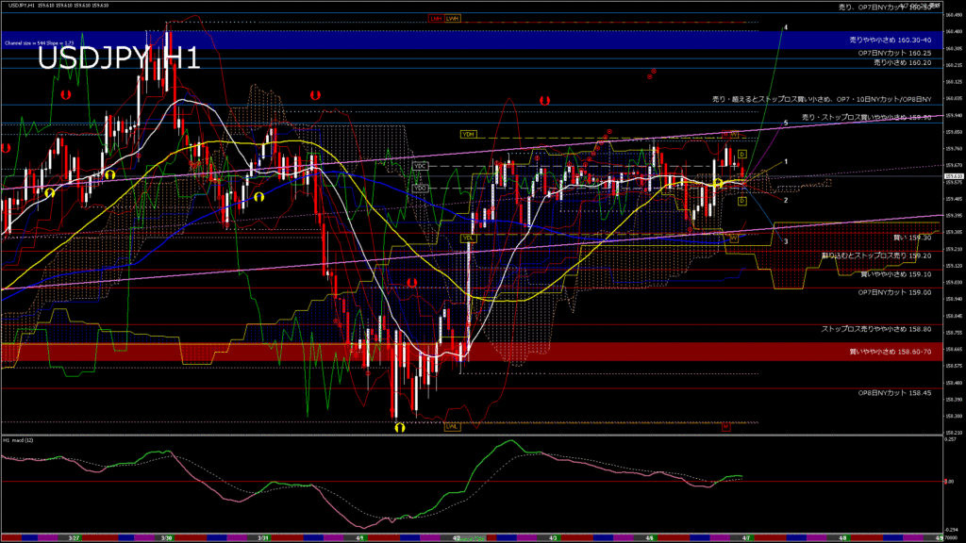Click the YDH yesterday-high label
This screenshot has width=966, height=543.
(x=468, y=134)
